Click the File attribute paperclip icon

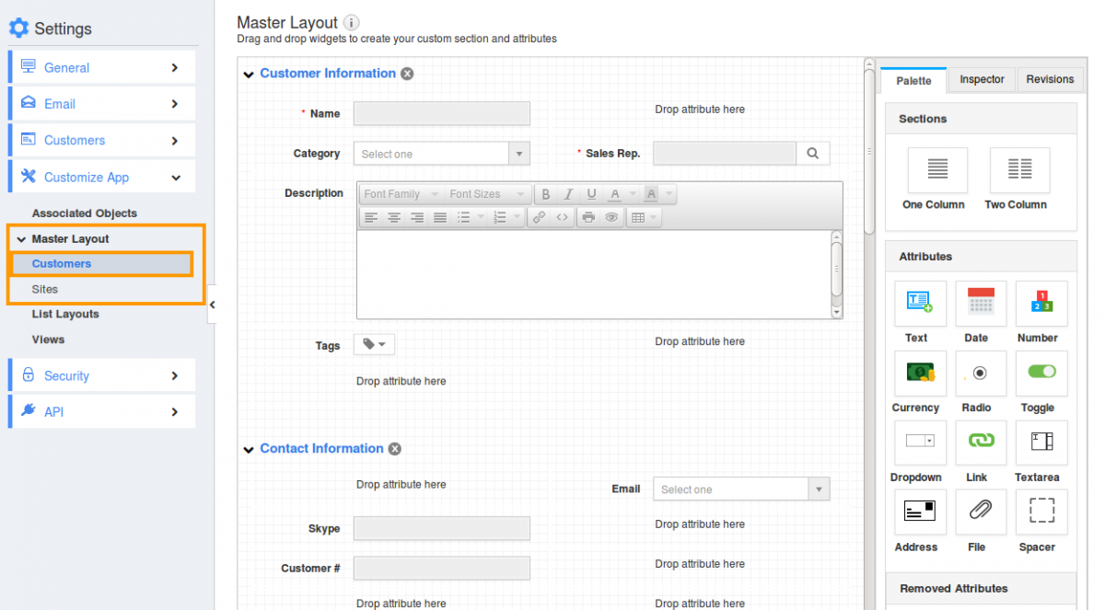pos(981,512)
